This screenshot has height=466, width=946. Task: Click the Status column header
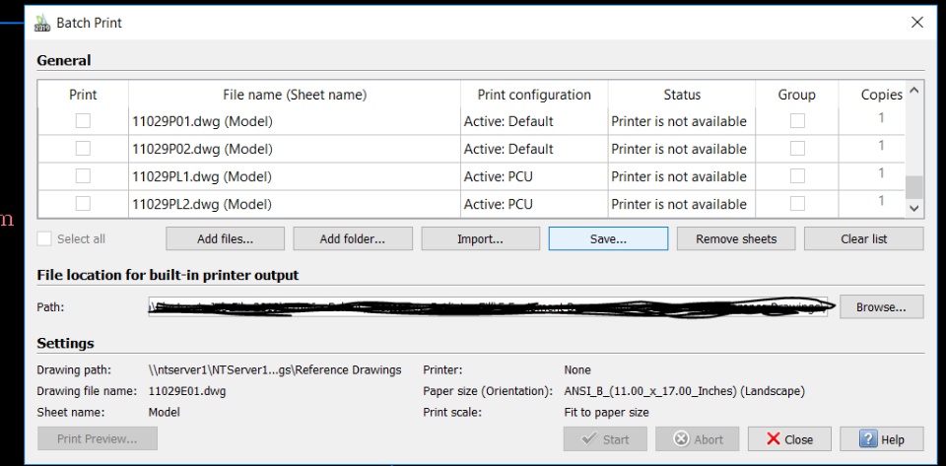(x=681, y=95)
